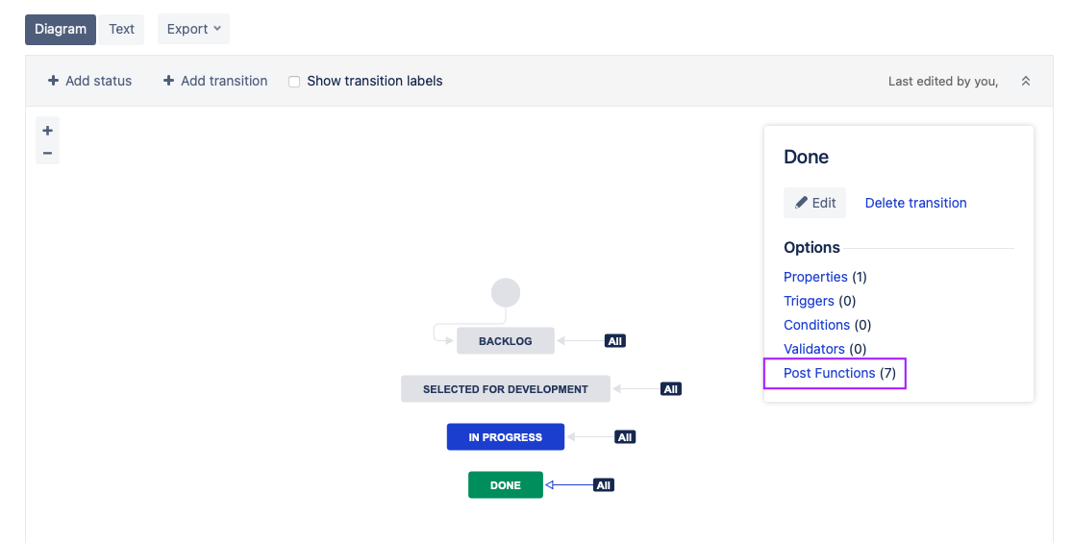
Task: Click Add transition button
Action: pyautogui.click(x=215, y=81)
